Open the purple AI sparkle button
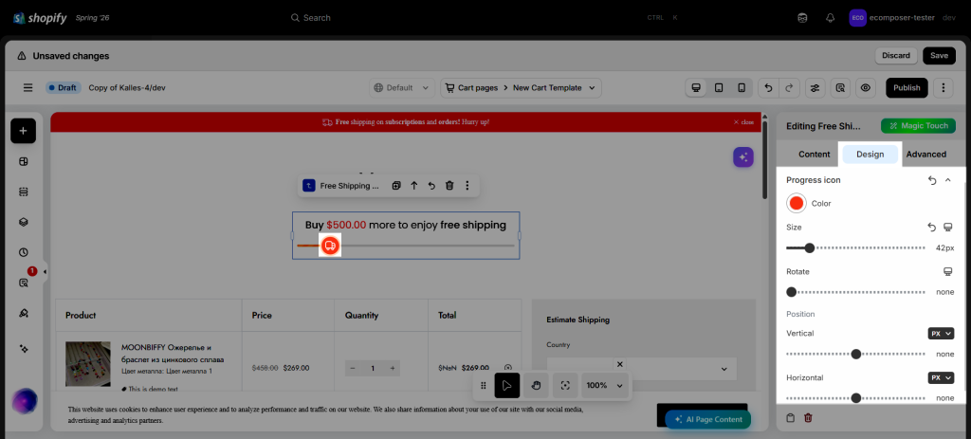 (x=743, y=157)
